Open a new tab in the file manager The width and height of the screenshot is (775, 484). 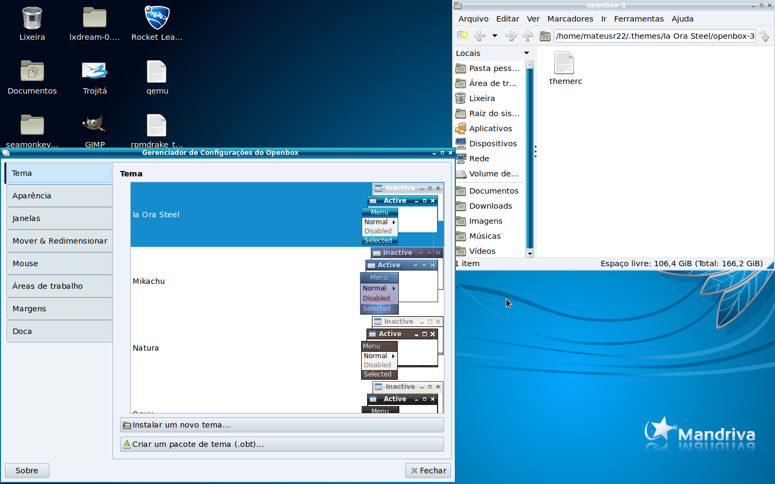pyautogui.click(x=463, y=35)
